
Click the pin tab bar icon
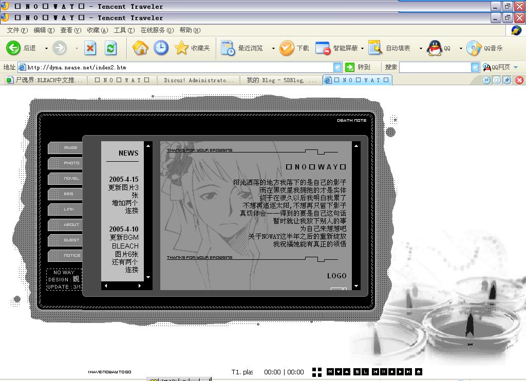tap(507, 80)
